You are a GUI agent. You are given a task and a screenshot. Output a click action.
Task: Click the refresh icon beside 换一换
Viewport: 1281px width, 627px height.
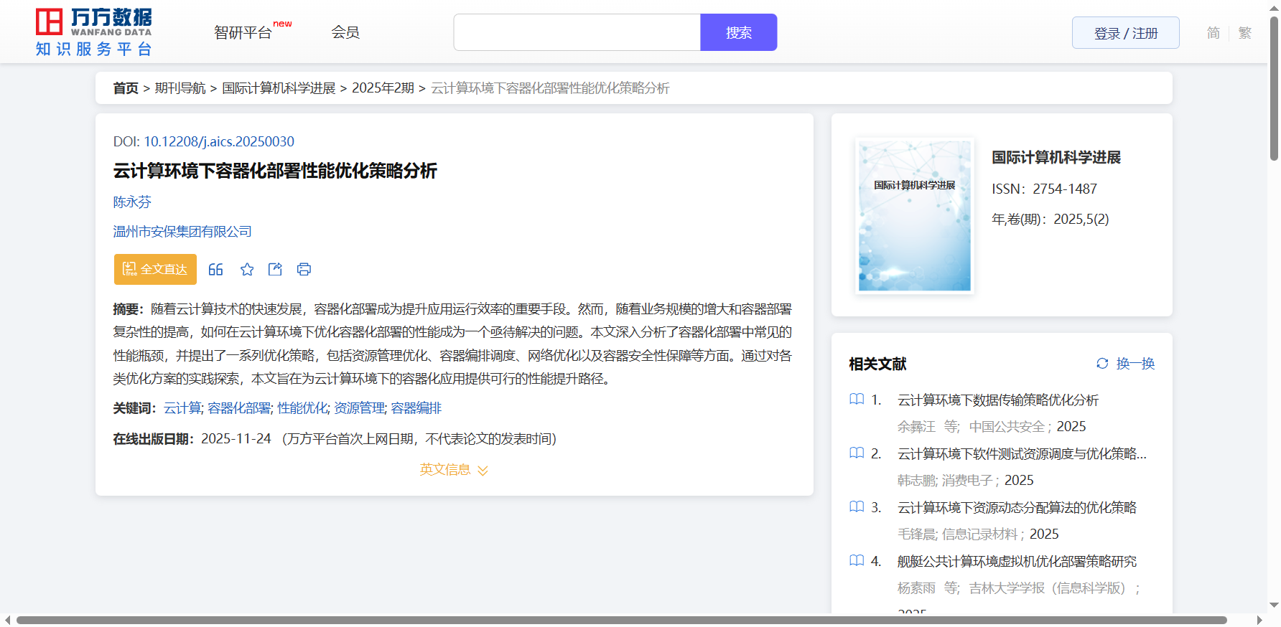[x=1102, y=364]
